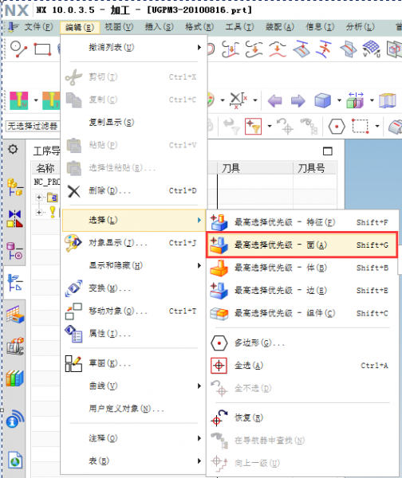Click the deselect all crosshair toolbar icon
The width and height of the screenshot is (402, 478).
(x=286, y=126)
